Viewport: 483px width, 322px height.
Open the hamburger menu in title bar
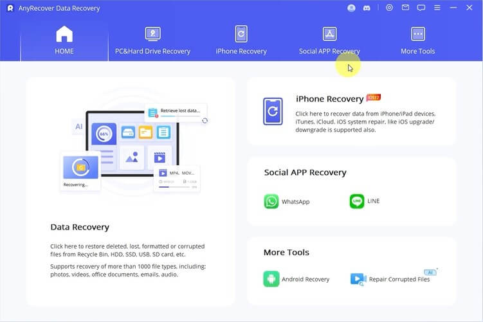click(x=437, y=8)
